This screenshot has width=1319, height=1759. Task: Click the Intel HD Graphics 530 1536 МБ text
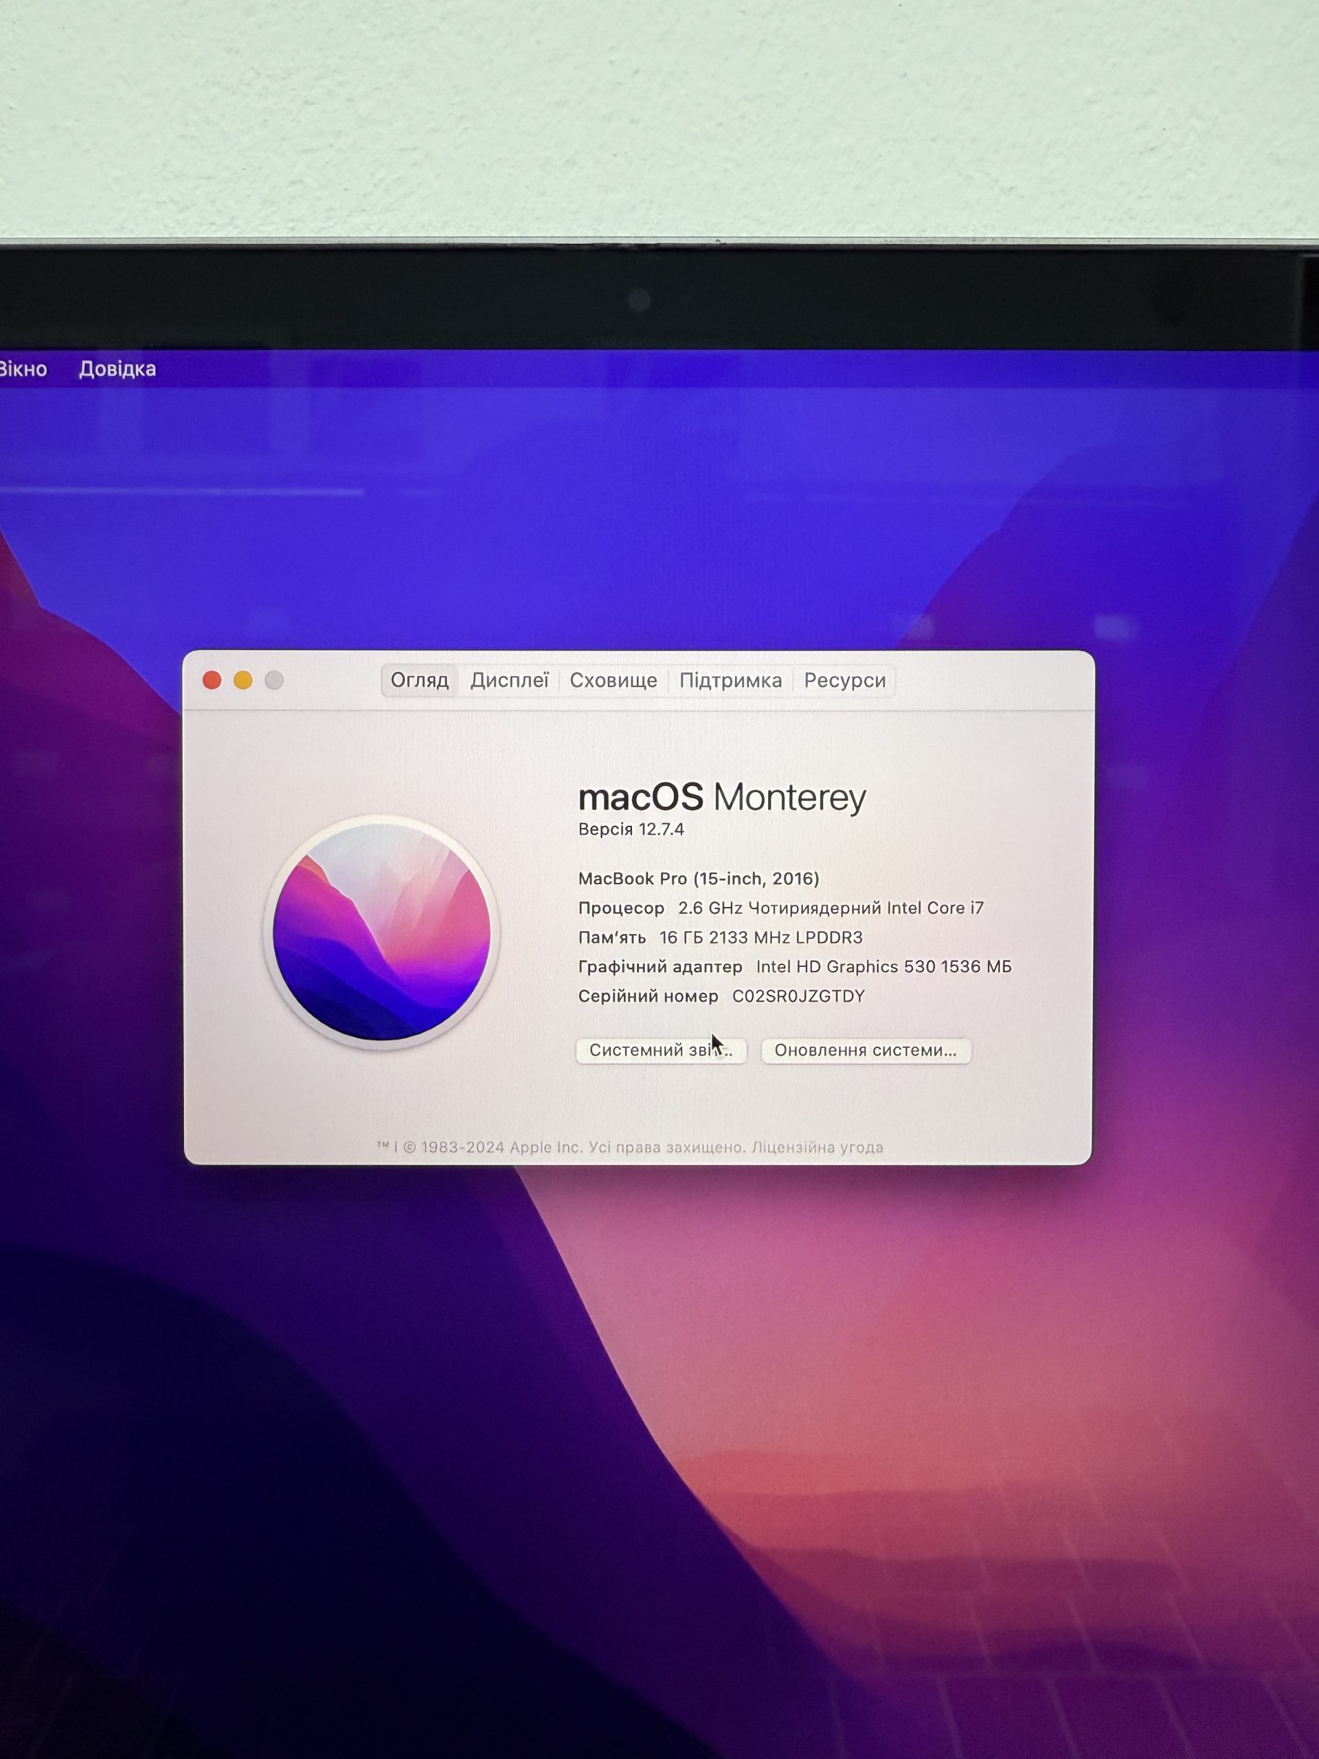coord(884,967)
